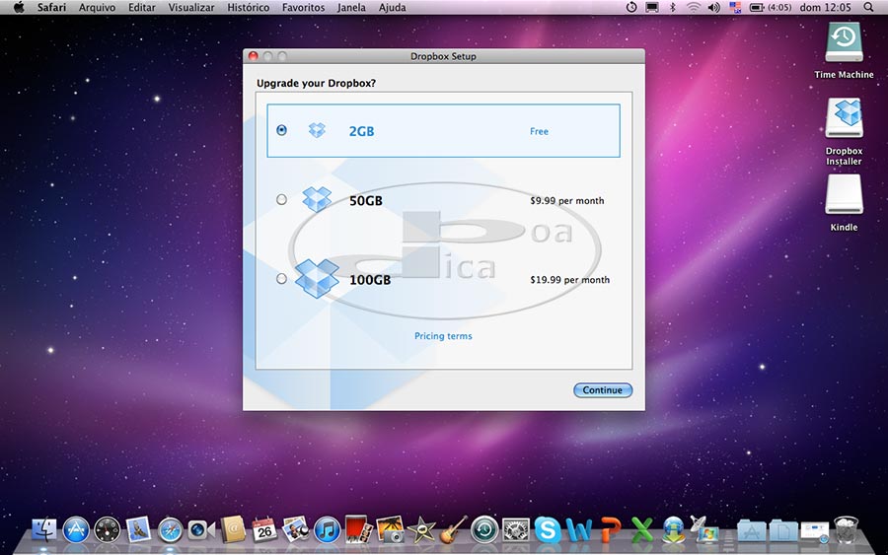Click the 2GB plan size label
The image size is (888, 555).
[x=361, y=131]
